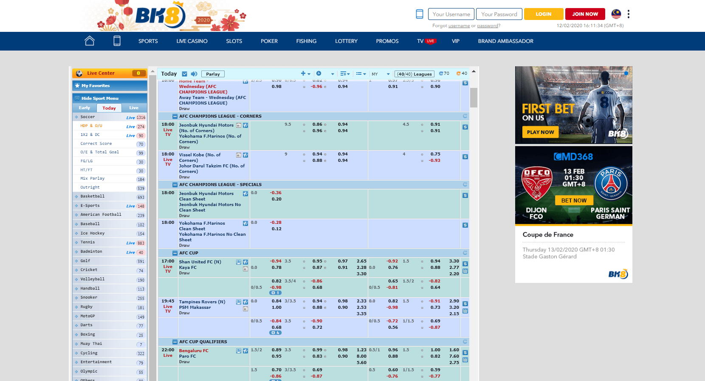Open bar chart icon for Tampines Rovers row
The height and width of the screenshot is (381, 705).
click(465, 311)
